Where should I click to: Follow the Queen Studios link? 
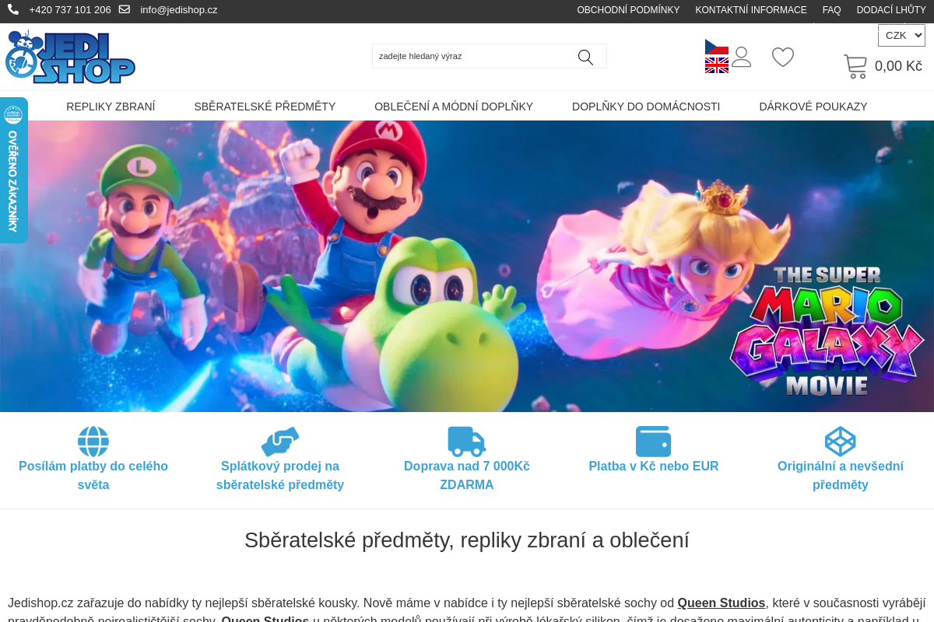[x=721, y=603]
